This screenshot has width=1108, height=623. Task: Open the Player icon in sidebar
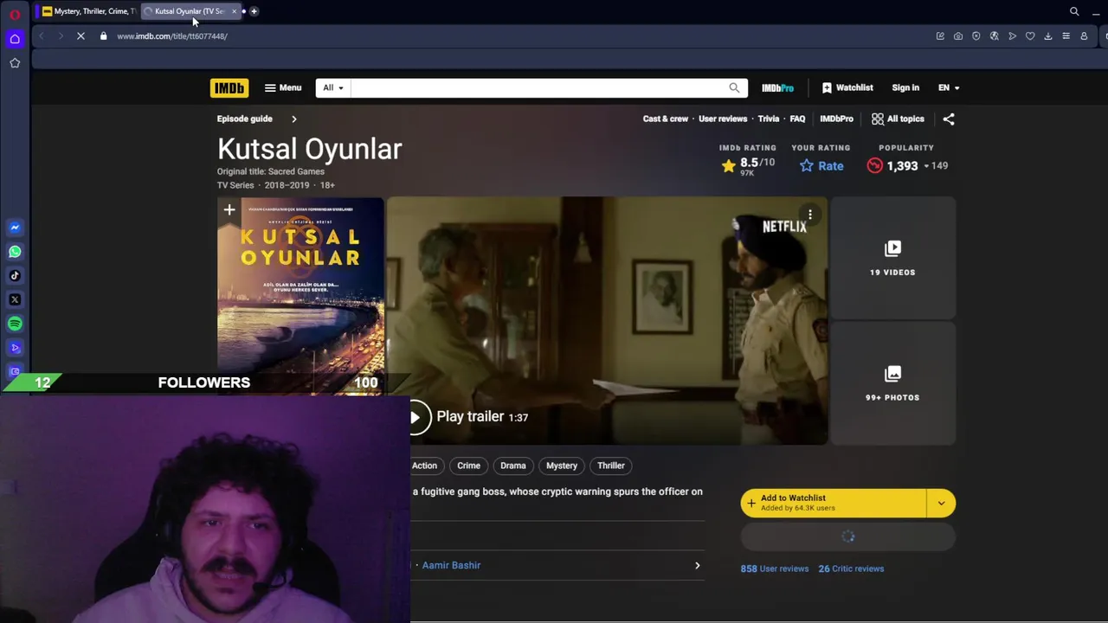point(15,348)
